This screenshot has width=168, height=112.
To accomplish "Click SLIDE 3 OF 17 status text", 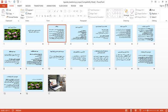I will point(5,111).
